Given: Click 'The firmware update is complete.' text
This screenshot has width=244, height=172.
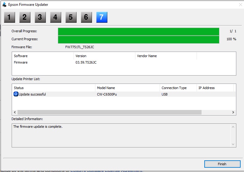Looking at the screenshot, I should (38, 127).
